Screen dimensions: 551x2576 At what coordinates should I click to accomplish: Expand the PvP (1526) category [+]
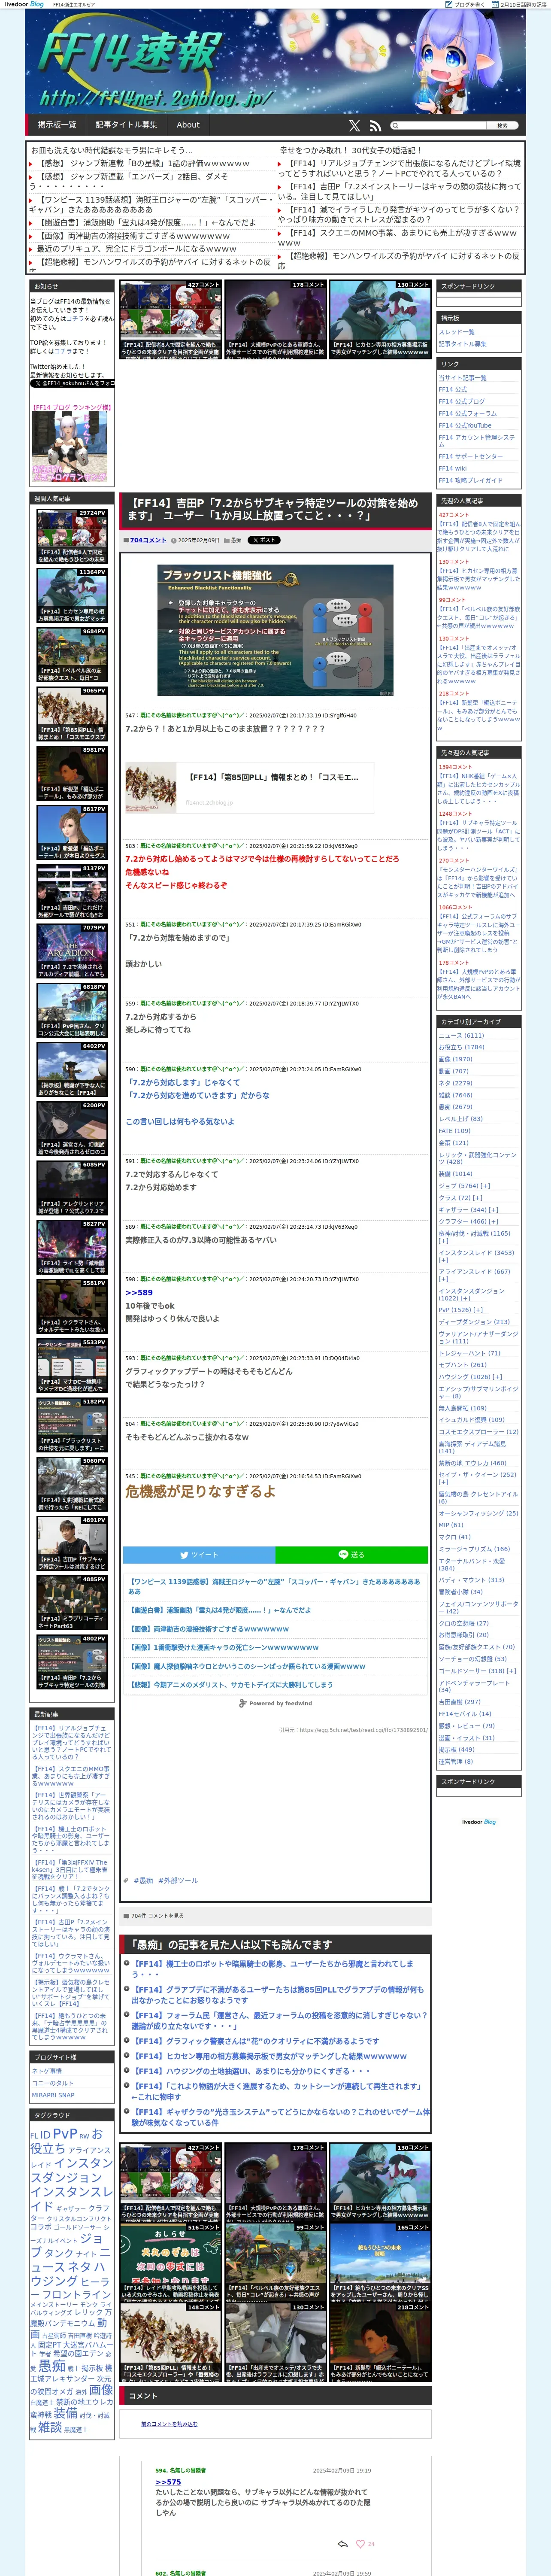(x=478, y=1310)
